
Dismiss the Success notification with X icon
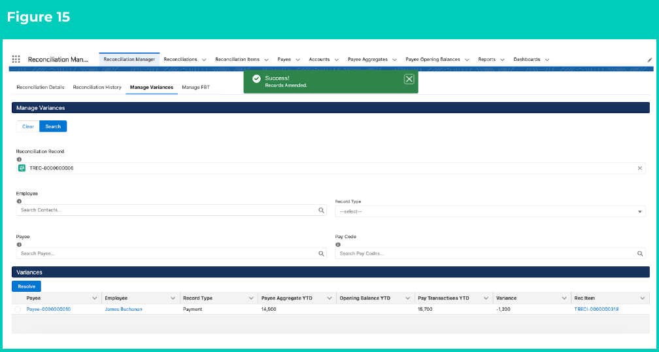(x=409, y=79)
